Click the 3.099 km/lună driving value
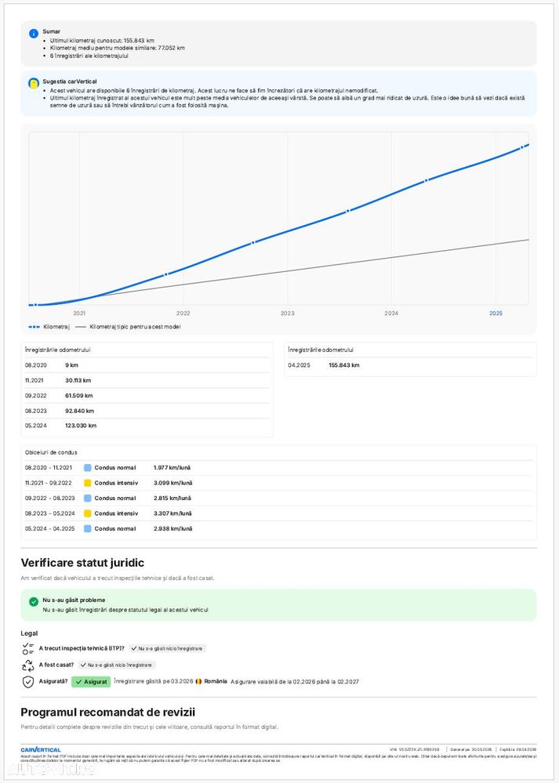The image size is (559, 783). [172, 483]
